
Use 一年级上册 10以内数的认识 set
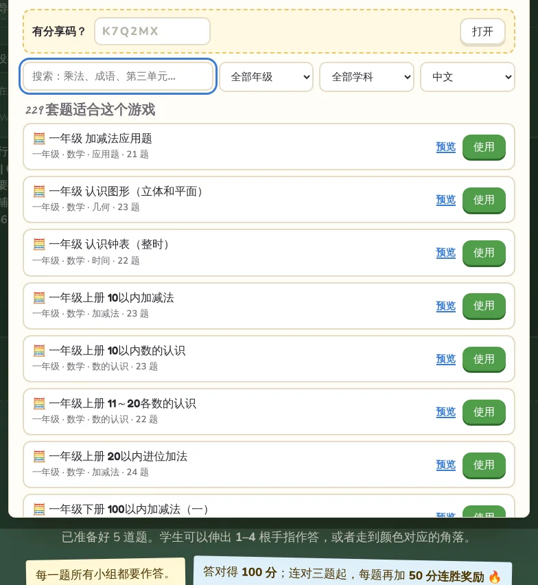coord(484,359)
